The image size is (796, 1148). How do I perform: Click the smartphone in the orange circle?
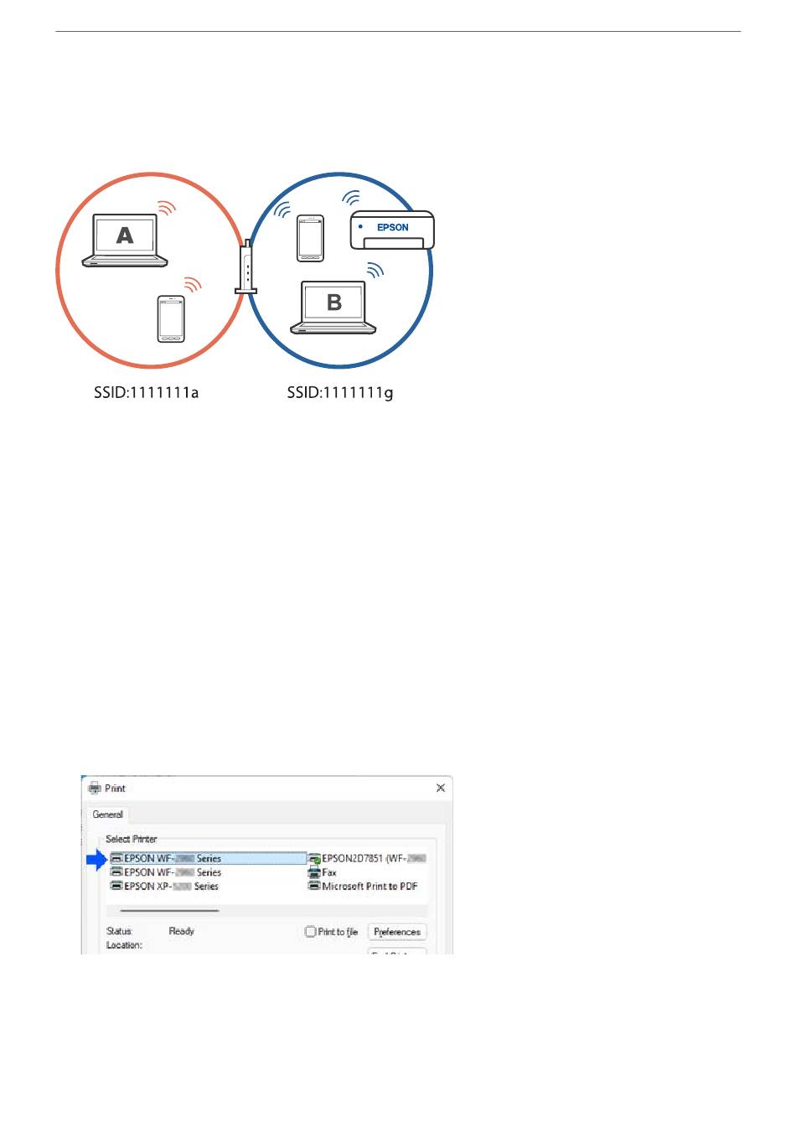pos(171,318)
